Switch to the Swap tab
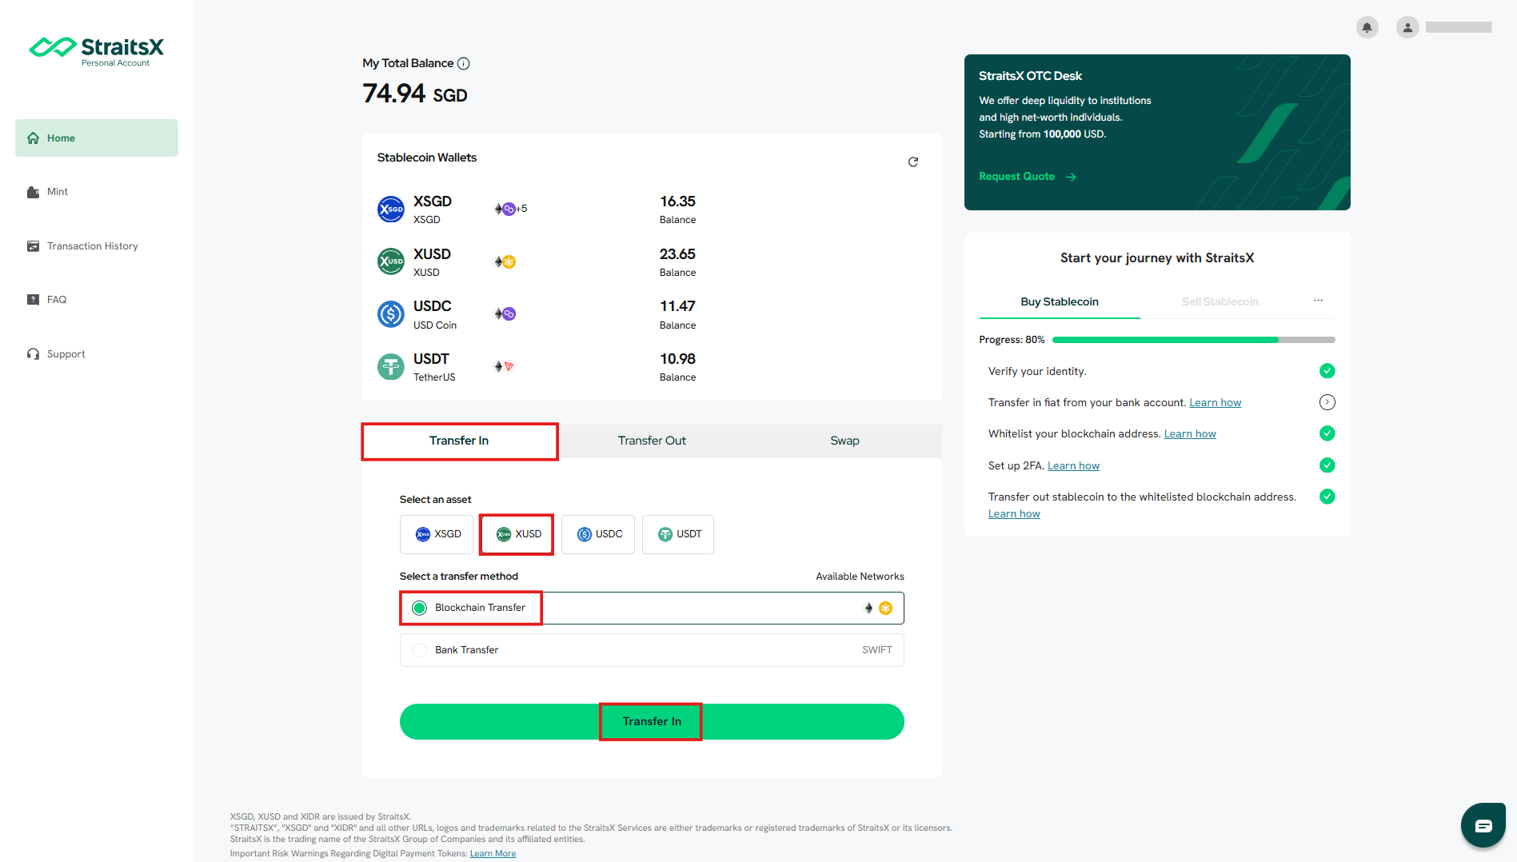Screen dimensions: 1517x862 tap(844, 441)
